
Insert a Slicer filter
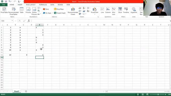coord(120,10)
